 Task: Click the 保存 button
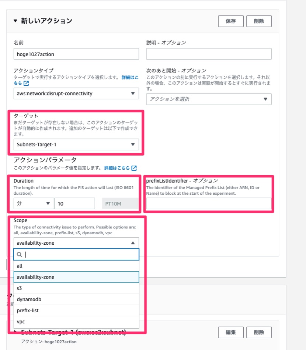[230, 21]
